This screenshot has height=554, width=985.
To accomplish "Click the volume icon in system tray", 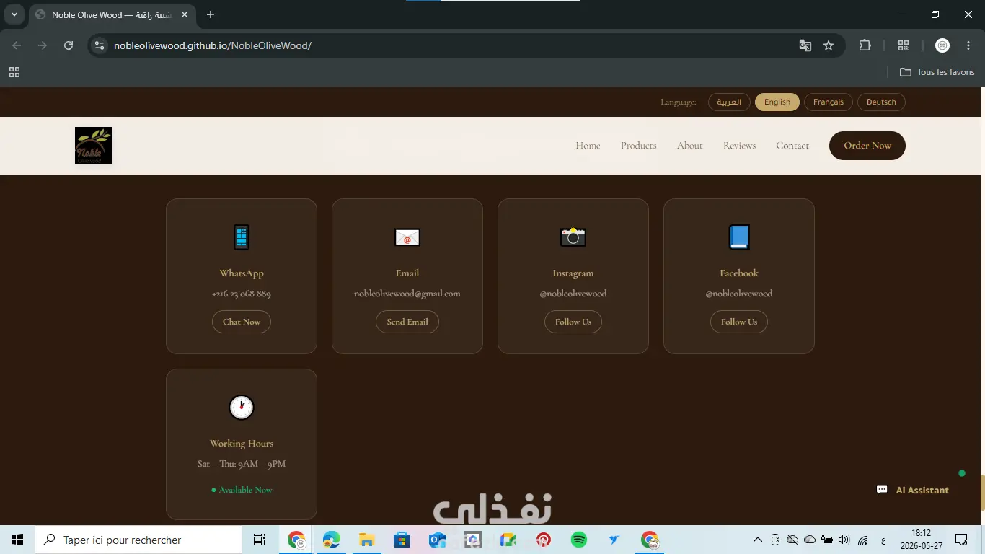I will [844, 540].
